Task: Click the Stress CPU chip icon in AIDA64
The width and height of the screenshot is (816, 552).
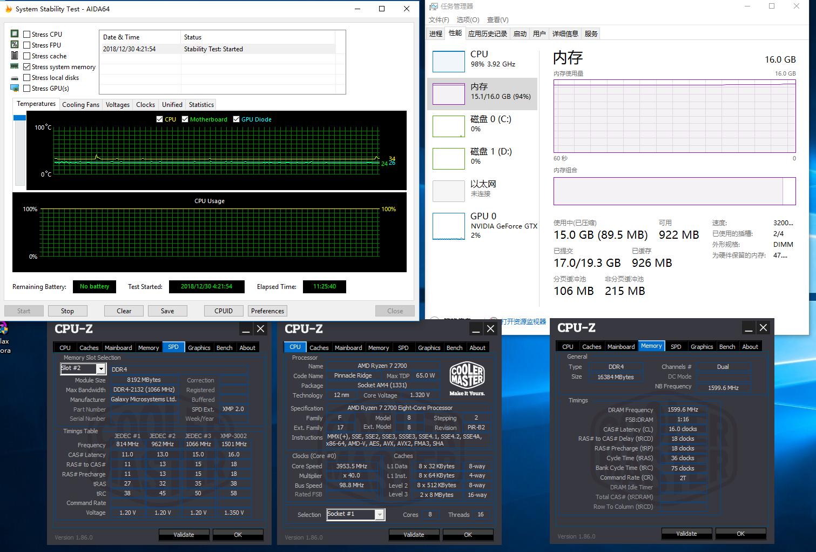Action: click(14, 33)
